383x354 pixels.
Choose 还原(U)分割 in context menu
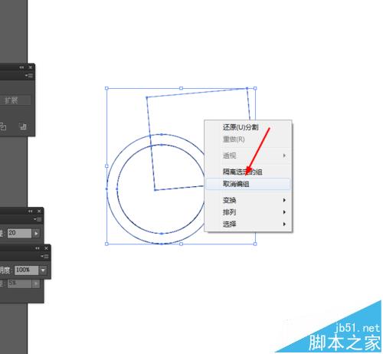point(248,127)
